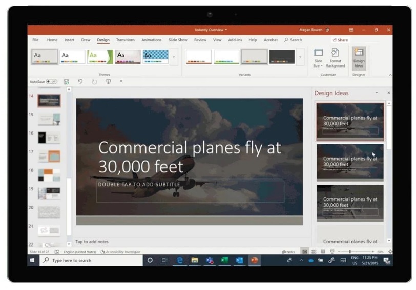Open the Slide Size dropdown
Screen dimensions: 416x290
tap(318, 58)
